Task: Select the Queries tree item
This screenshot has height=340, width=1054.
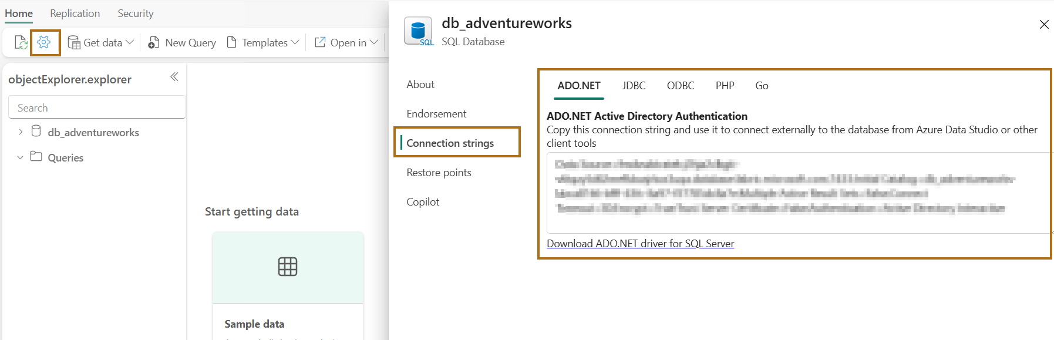Action: tap(66, 158)
